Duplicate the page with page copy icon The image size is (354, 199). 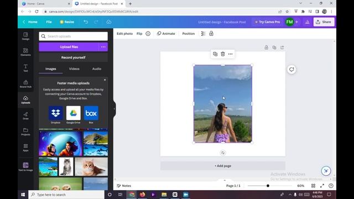tap(274, 48)
